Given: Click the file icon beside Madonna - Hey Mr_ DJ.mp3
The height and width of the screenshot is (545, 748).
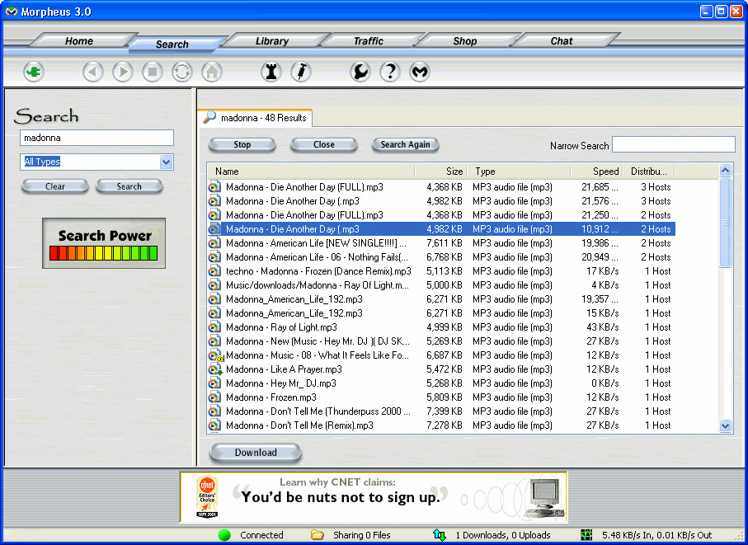Looking at the screenshot, I should tap(214, 383).
